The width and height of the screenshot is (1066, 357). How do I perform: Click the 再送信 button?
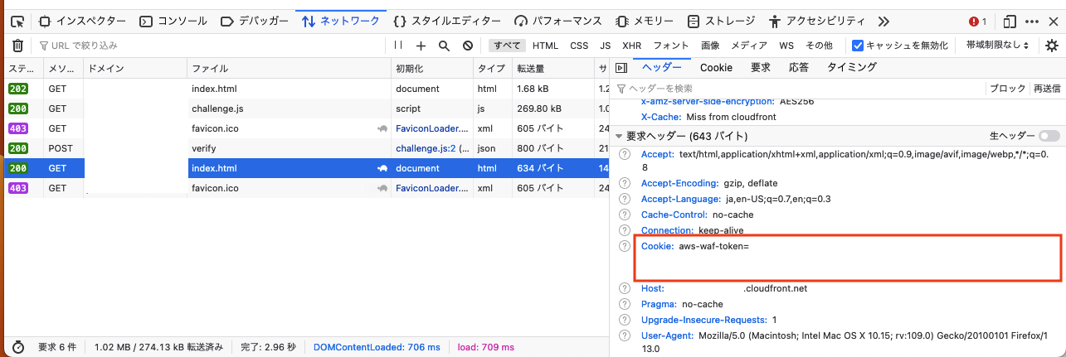coord(1046,89)
